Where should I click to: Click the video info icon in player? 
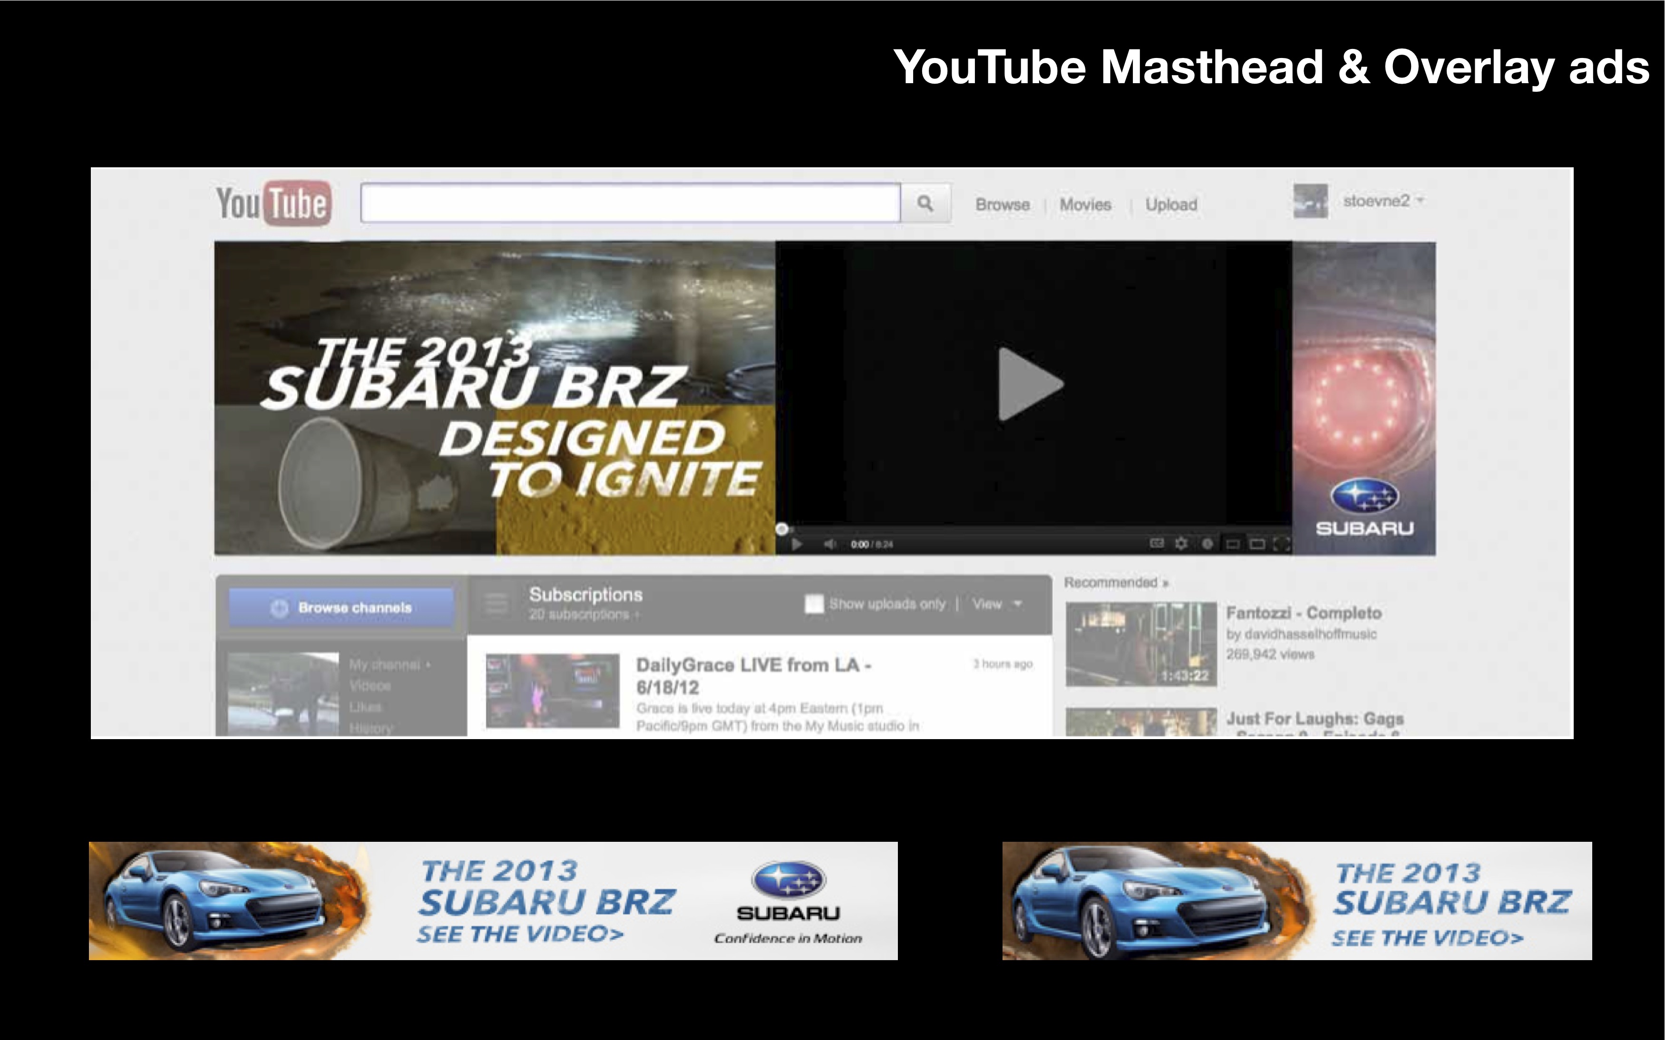click(x=1207, y=543)
